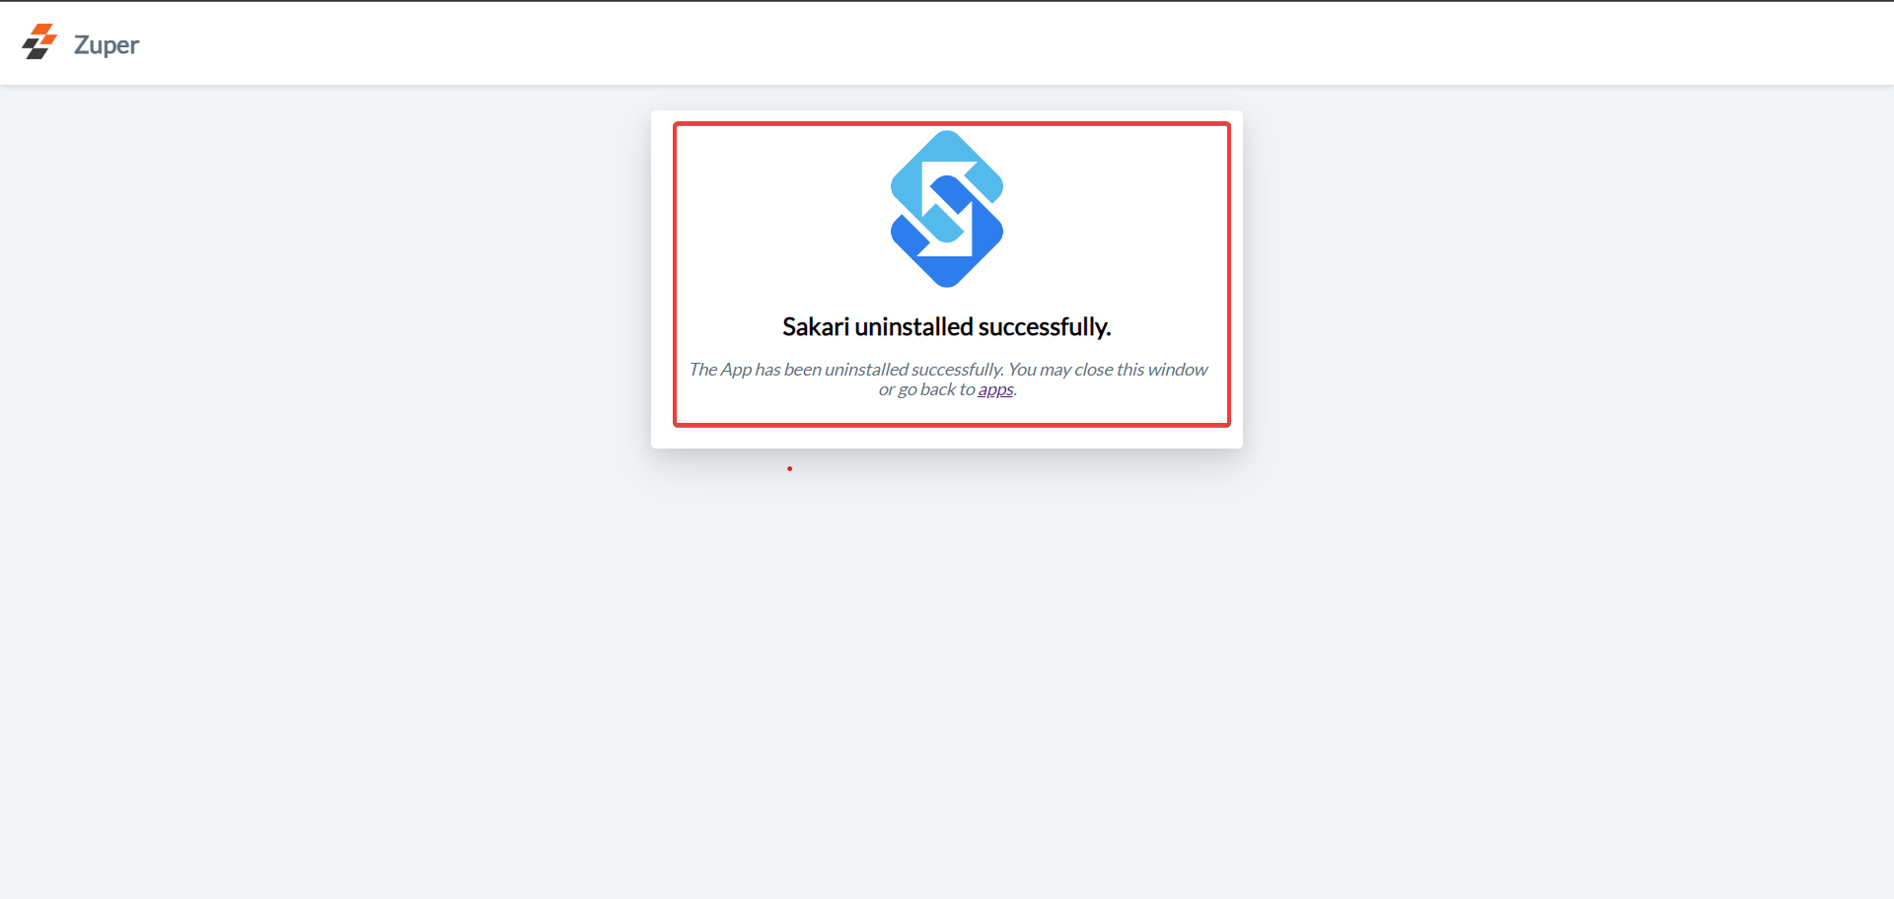Open the "apps" link
The image size is (1894, 899).
click(995, 389)
